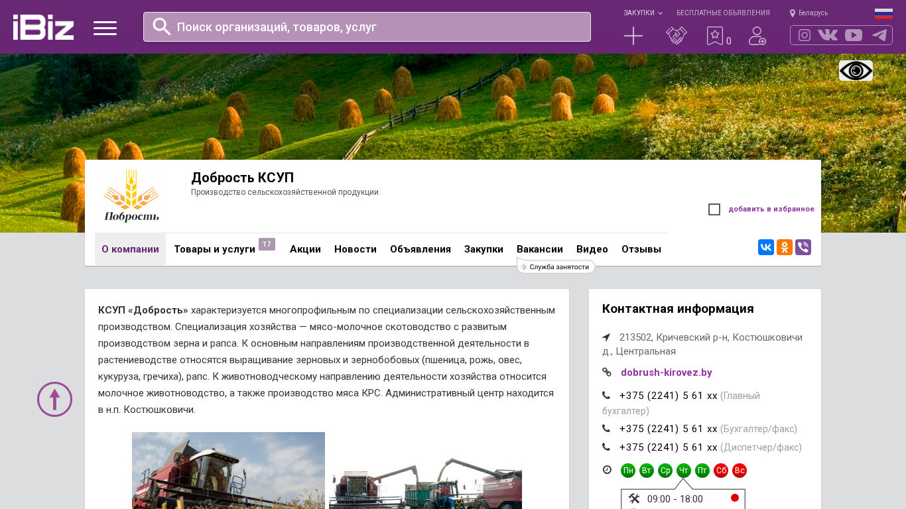Click the Главный бухгалтер phone number
The height and width of the screenshot is (509, 906).
point(668,396)
